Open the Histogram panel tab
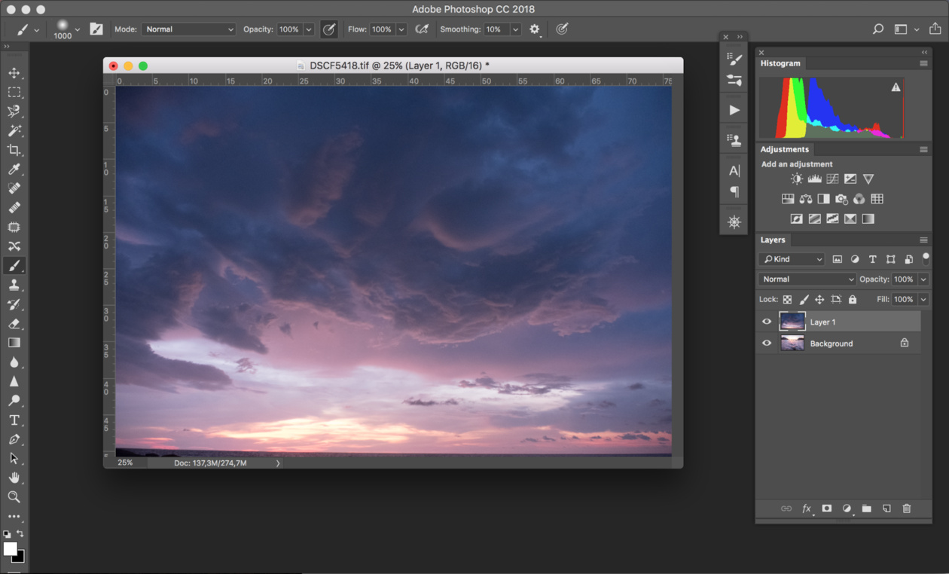The image size is (949, 574). point(780,63)
